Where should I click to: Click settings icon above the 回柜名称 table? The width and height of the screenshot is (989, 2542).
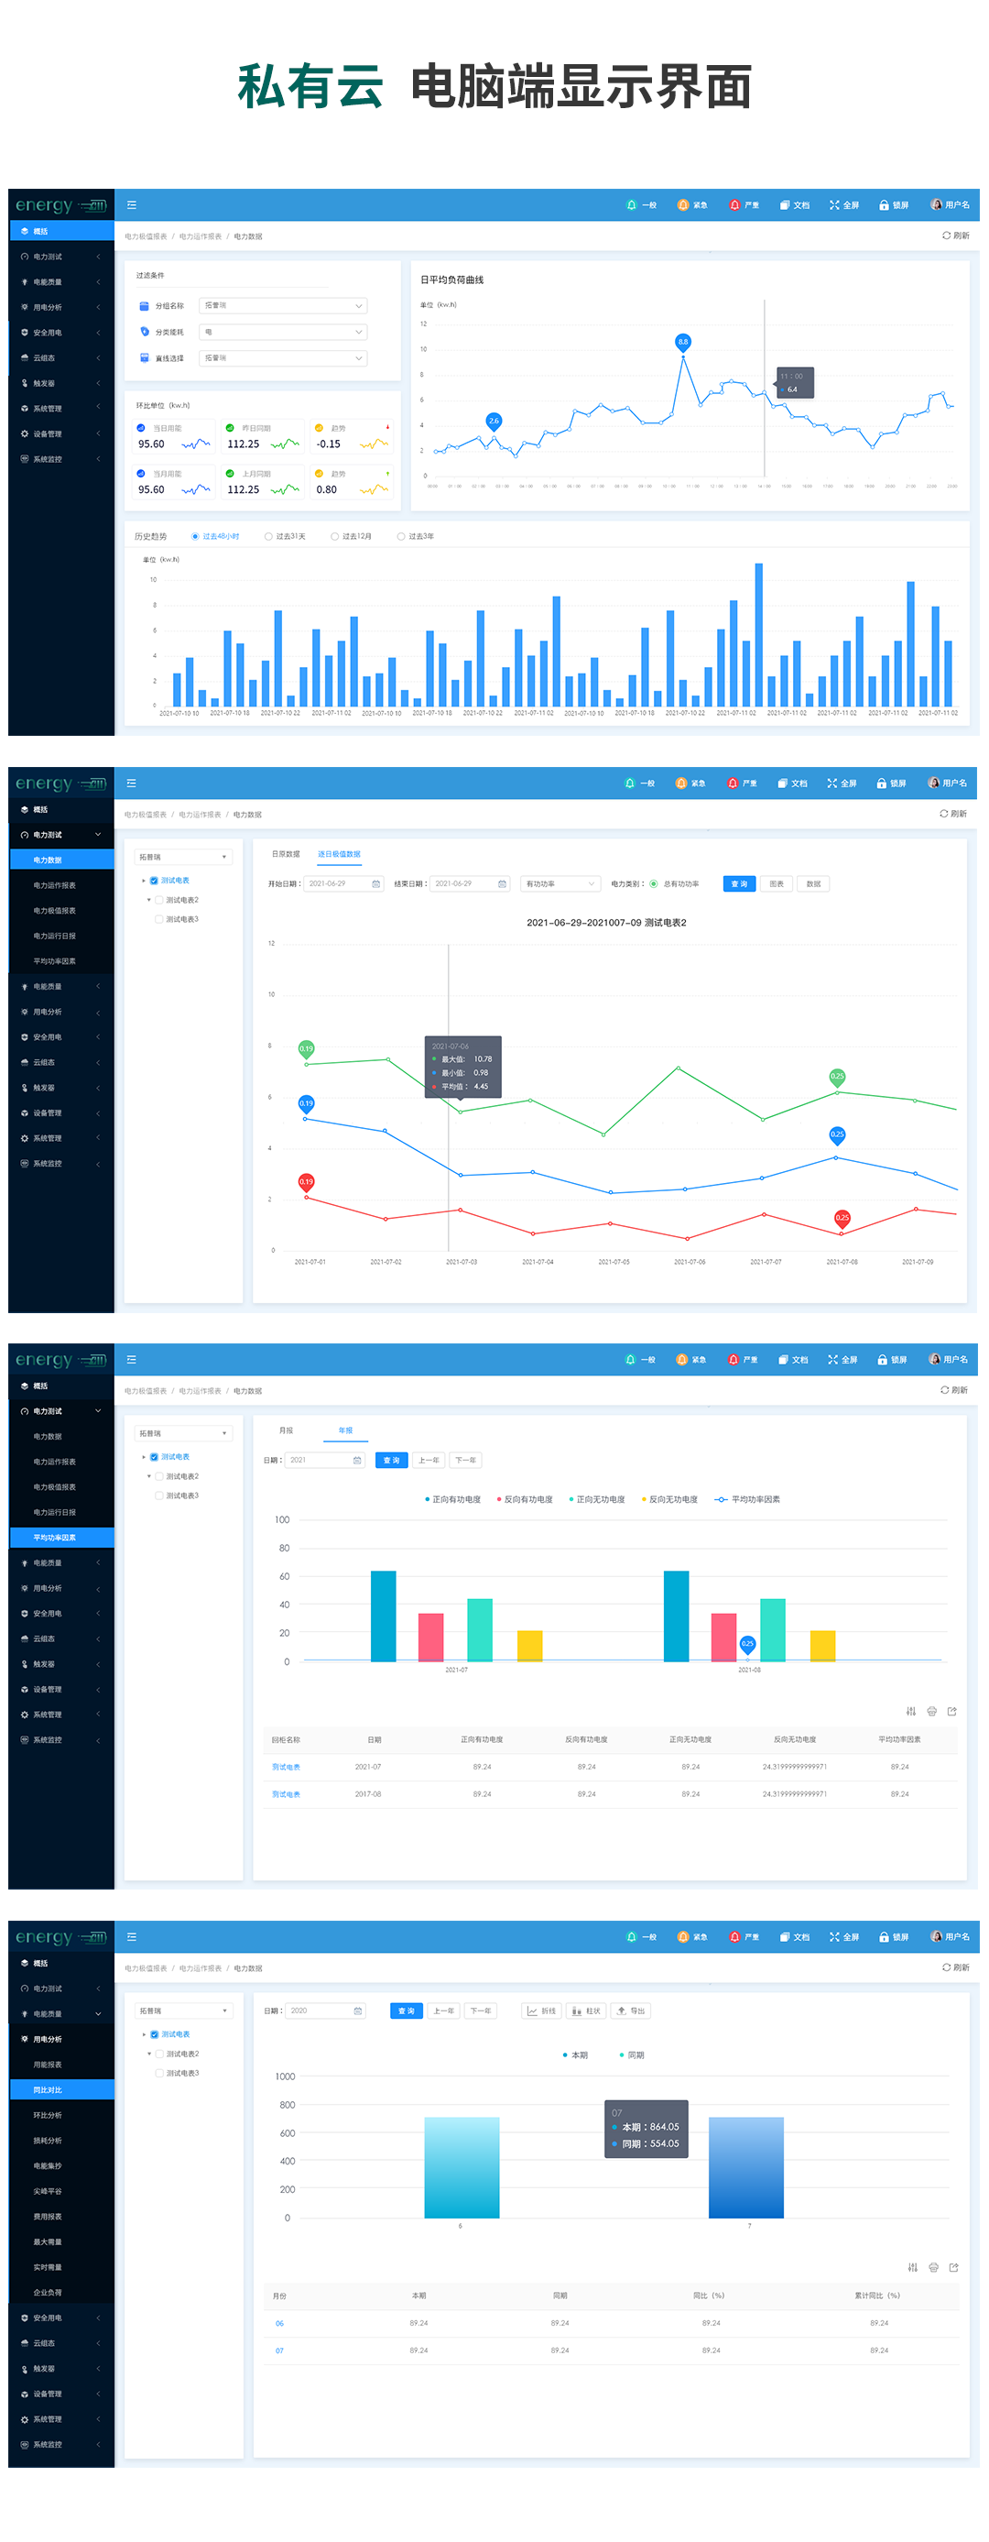(x=911, y=1711)
